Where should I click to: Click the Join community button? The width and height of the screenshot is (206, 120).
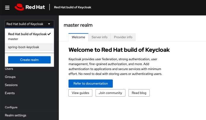click(x=110, y=93)
